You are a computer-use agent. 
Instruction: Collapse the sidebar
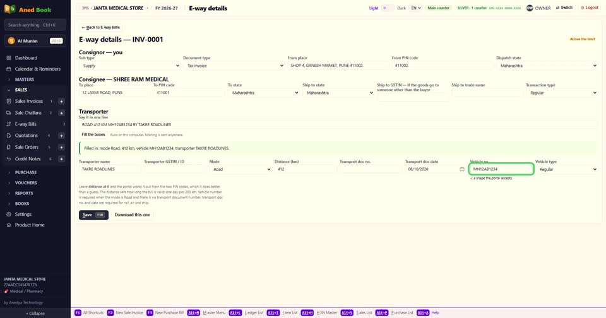(x=35, y=314)
